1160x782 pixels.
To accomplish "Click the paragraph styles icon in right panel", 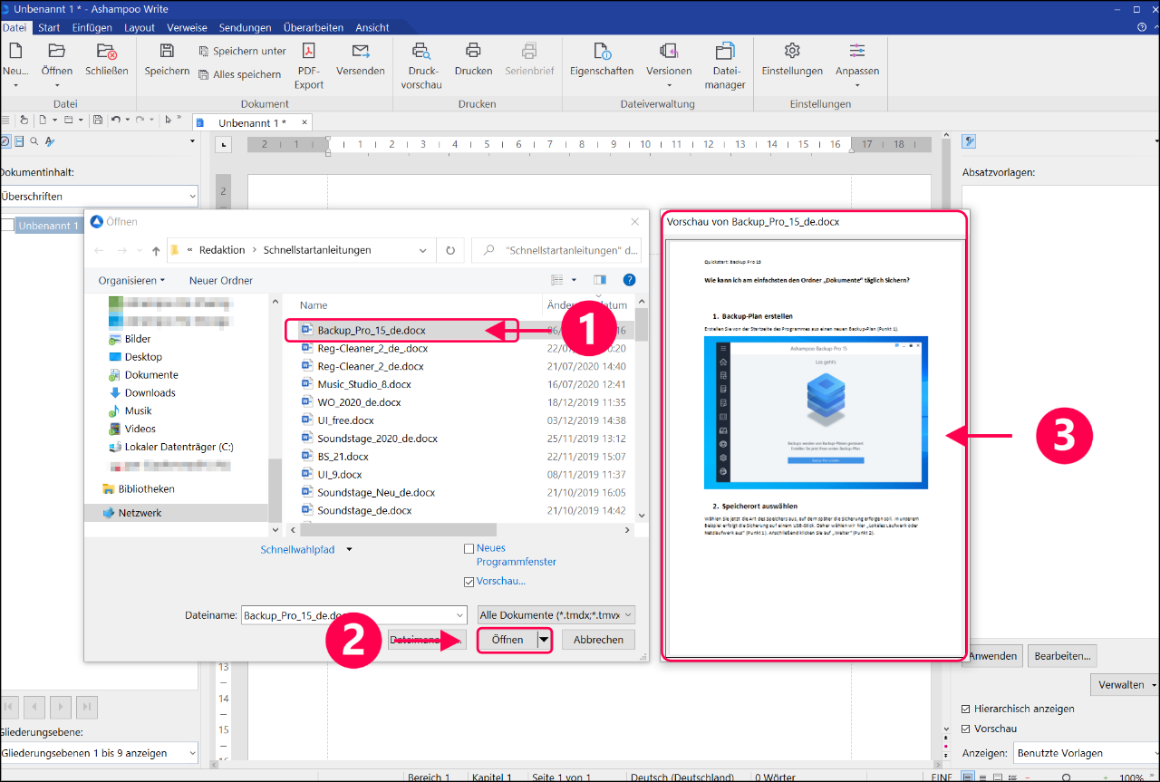I will click(969, 140).
